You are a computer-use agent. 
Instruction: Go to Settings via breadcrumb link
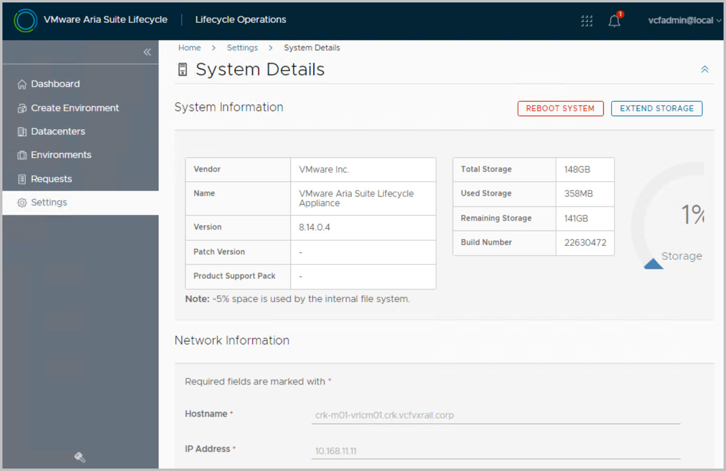(242, 48)
